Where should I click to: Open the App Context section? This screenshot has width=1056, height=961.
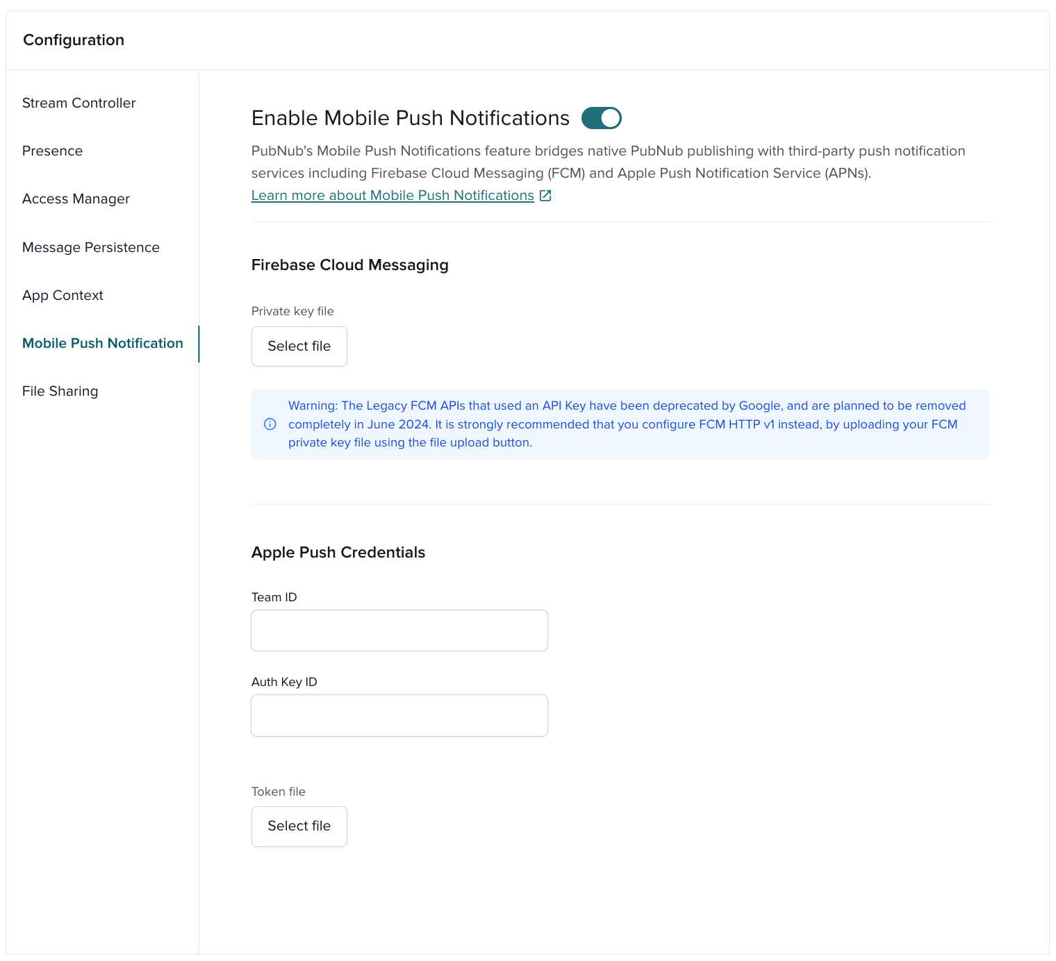(x=63, y=294)
